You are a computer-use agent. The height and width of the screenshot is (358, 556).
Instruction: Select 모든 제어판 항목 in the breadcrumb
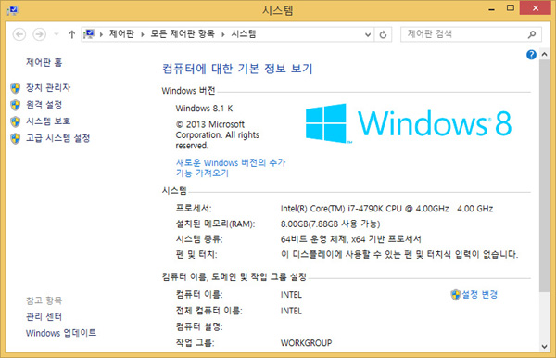[x=183, y=34]
